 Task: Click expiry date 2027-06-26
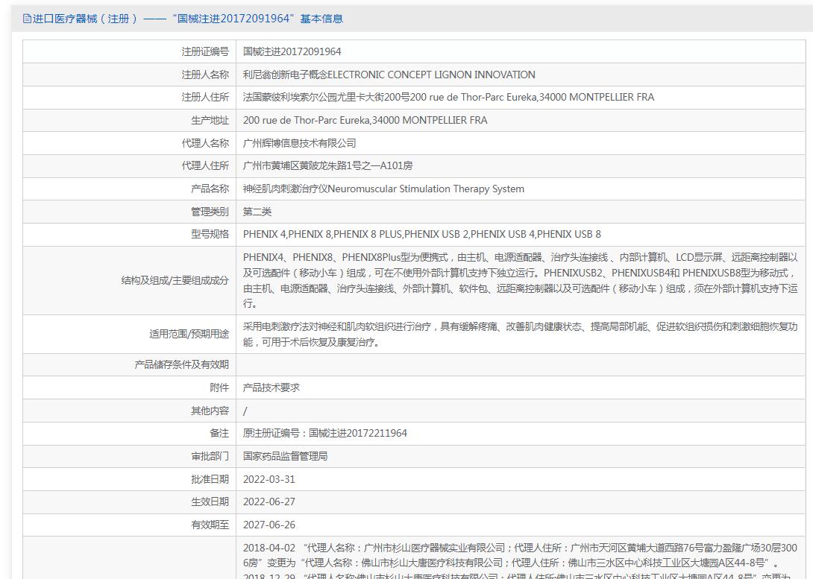269,525
